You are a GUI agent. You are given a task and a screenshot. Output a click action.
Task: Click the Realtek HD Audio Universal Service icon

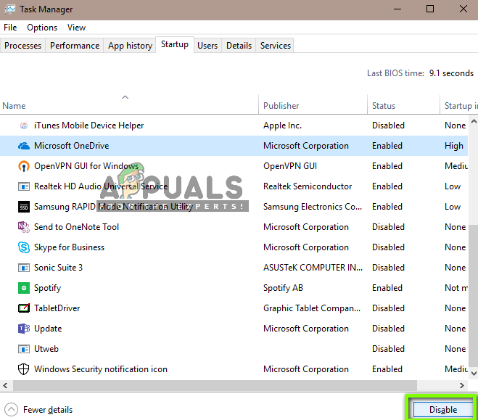[x=24, y=186]
